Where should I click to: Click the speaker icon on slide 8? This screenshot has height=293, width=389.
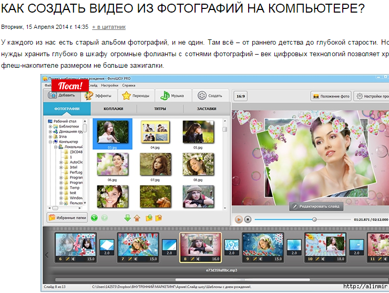(198, 259)
